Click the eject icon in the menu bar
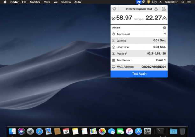This screenshot has height=137, width=195. coord(160,2)
